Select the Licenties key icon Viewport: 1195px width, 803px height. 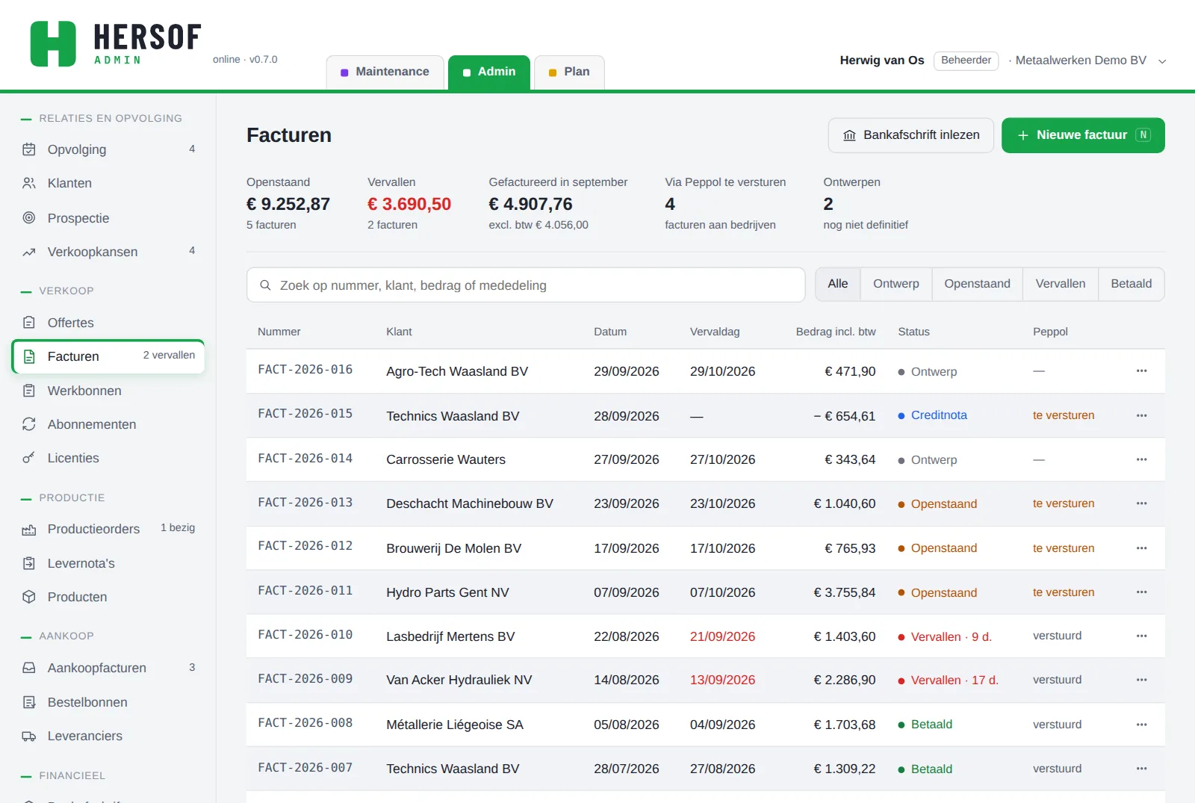point(29,458)
